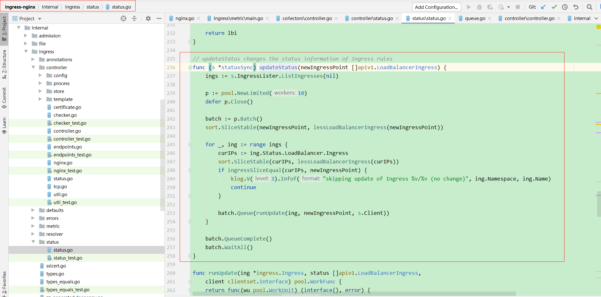Click LoadBalancerIngress type on line 236
This screenshot has height=297, width=601.
(407, 67)
